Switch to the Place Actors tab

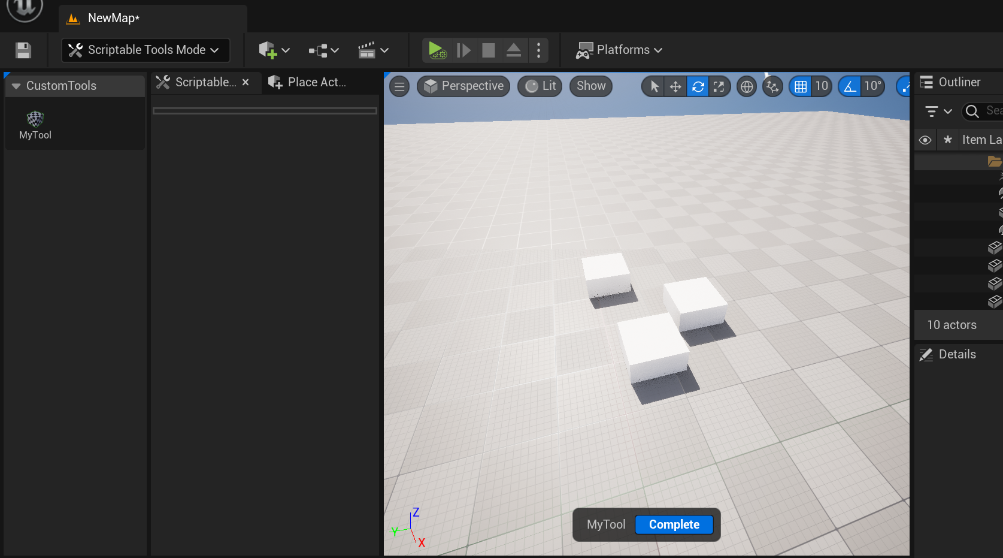point(308,83)
